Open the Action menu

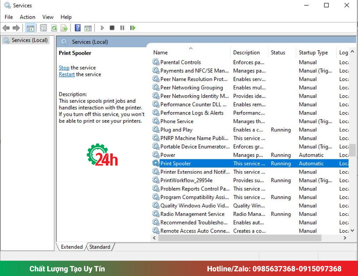pos(28,17)
